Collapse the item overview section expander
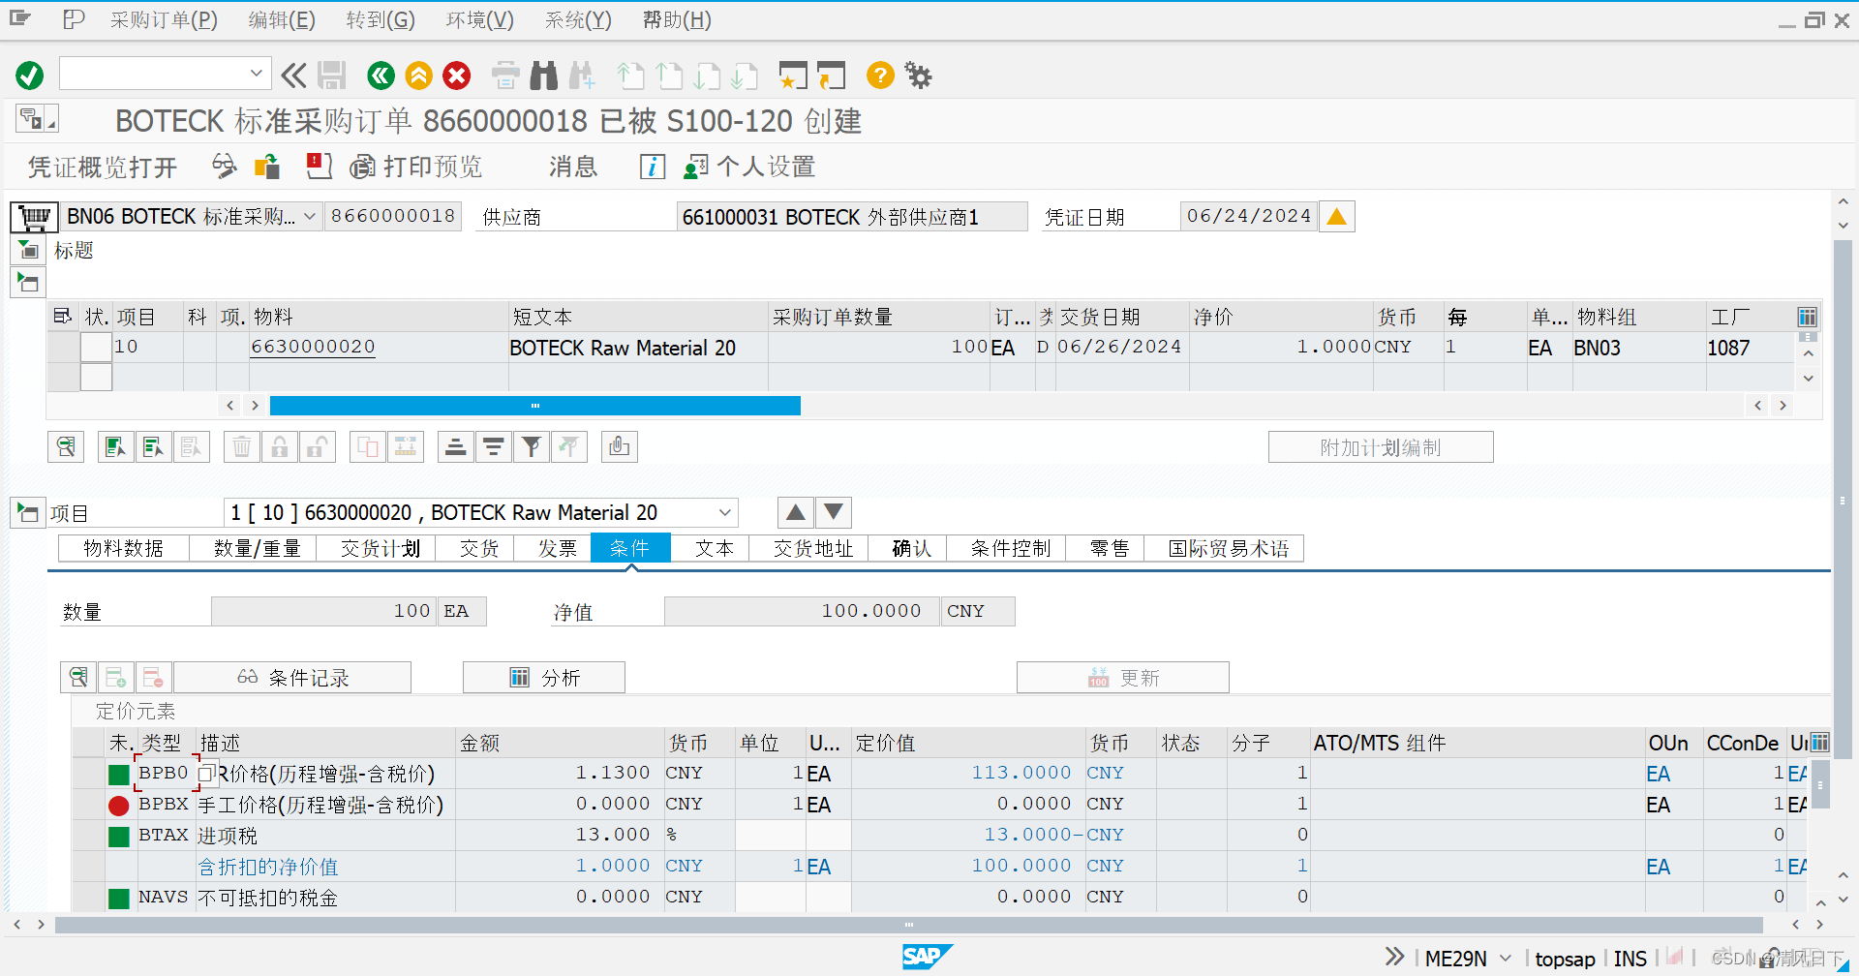 click(28, 283)
